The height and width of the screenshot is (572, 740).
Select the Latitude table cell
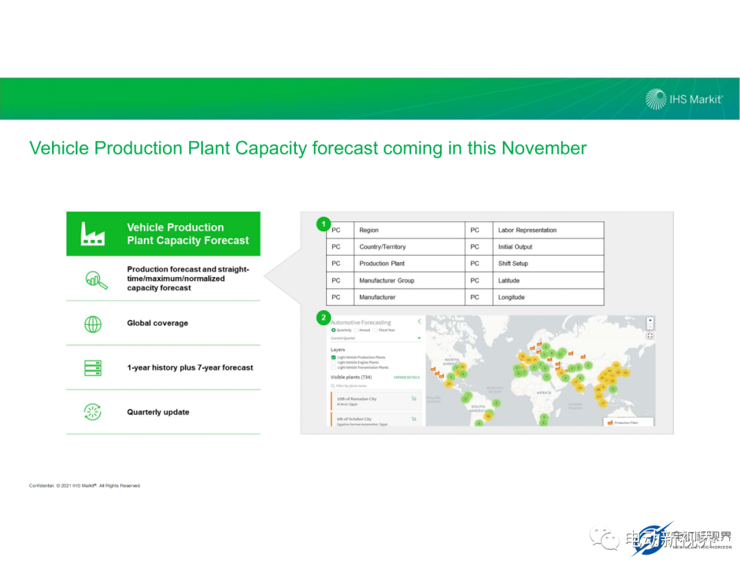(548, 281)
